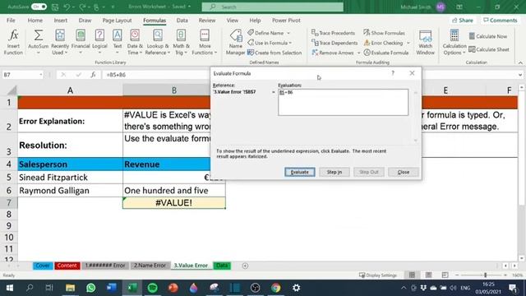Click the Evaluate button in dialog

300,172
